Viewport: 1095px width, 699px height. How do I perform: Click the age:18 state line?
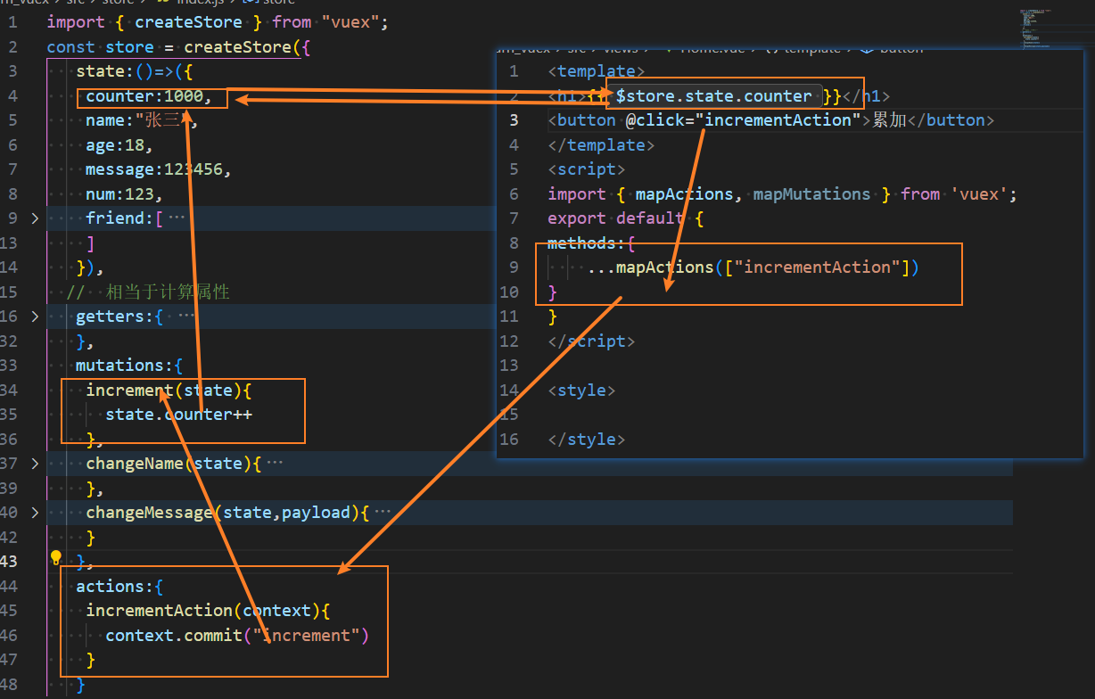[119, 144]
